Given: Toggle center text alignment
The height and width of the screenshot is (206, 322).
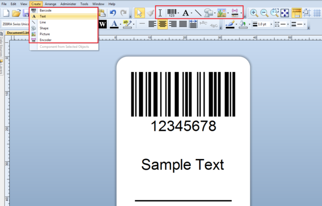Looking at the screenshot, I should [x=162, y=24].
